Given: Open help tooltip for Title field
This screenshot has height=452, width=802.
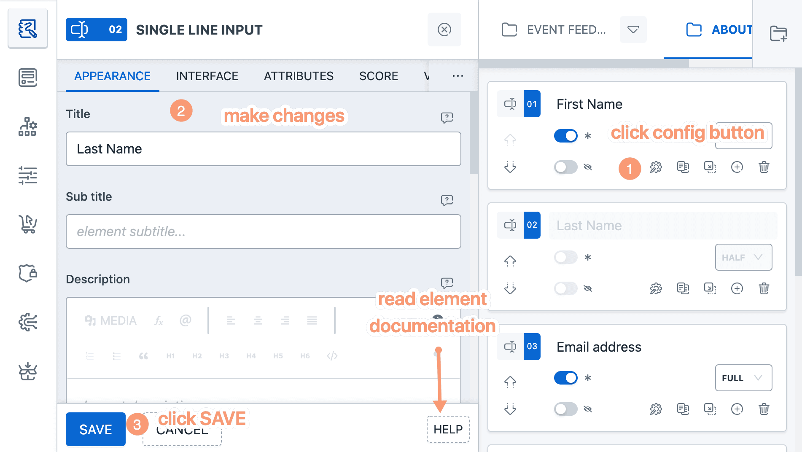Looking at the screenshot, I should coord(447,117).
